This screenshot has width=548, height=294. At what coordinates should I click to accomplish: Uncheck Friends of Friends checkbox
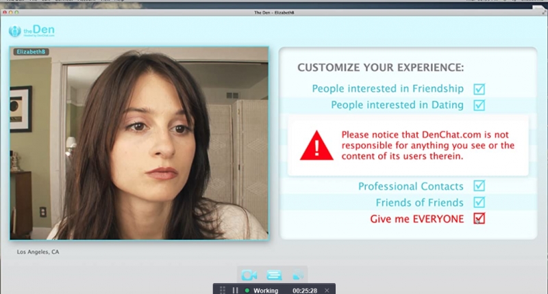click(x=479, y=202)
